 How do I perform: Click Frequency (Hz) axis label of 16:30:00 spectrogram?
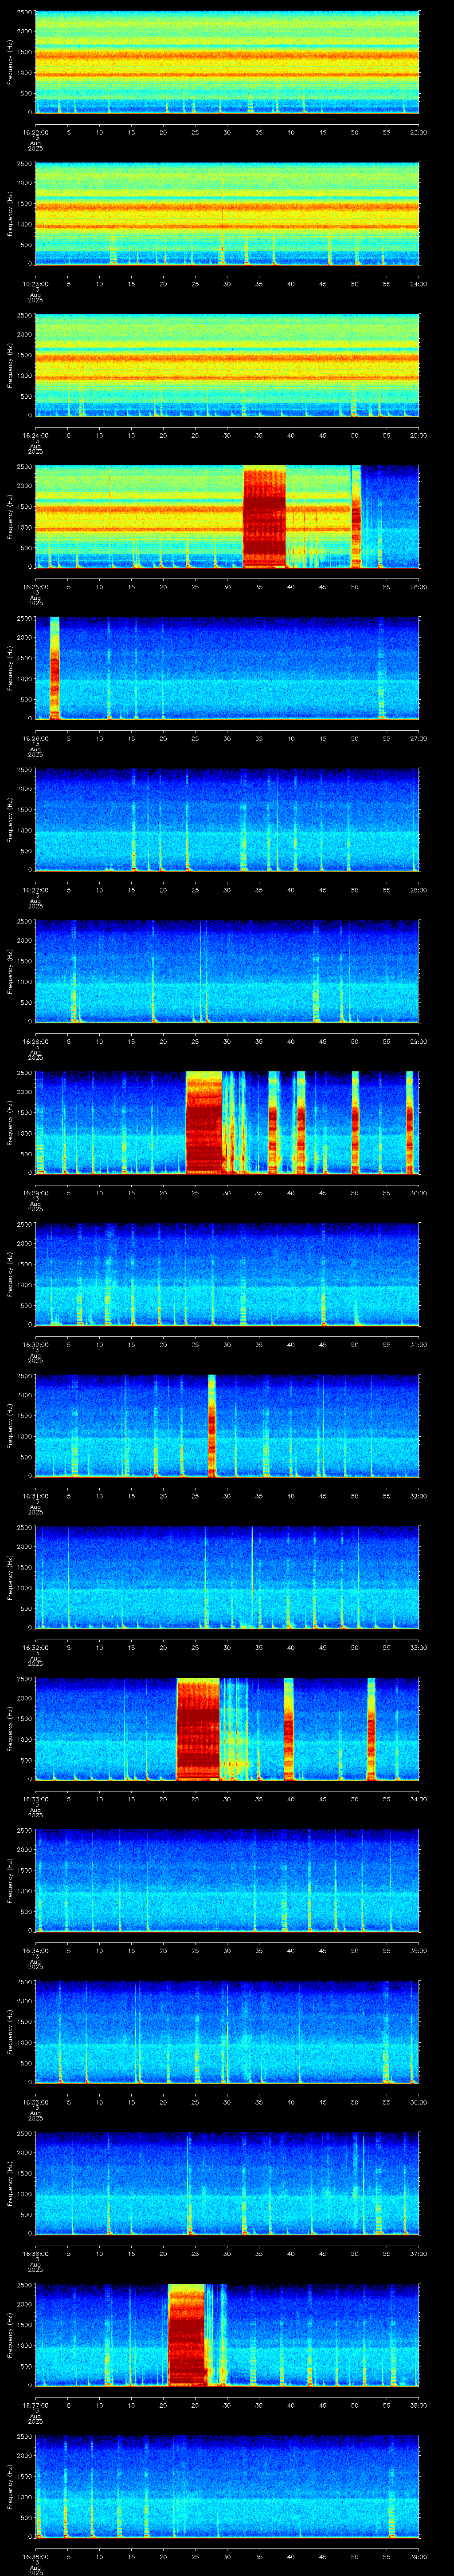[x=10, y=1273]
